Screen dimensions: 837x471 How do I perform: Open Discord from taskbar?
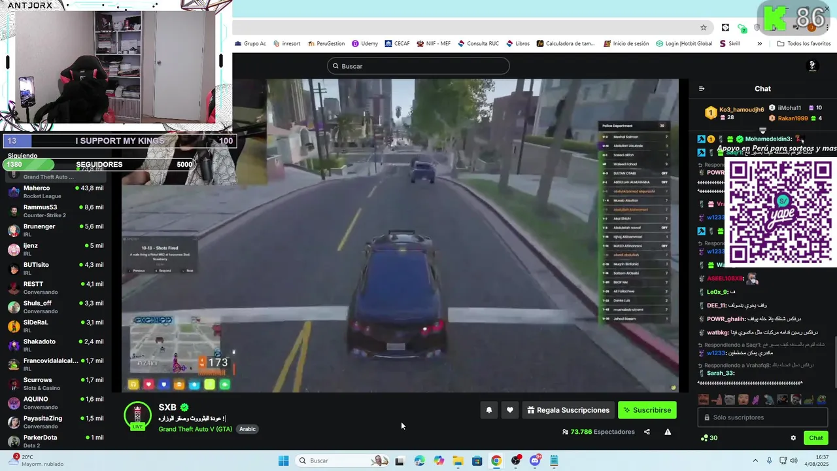(x=535, y=461)
